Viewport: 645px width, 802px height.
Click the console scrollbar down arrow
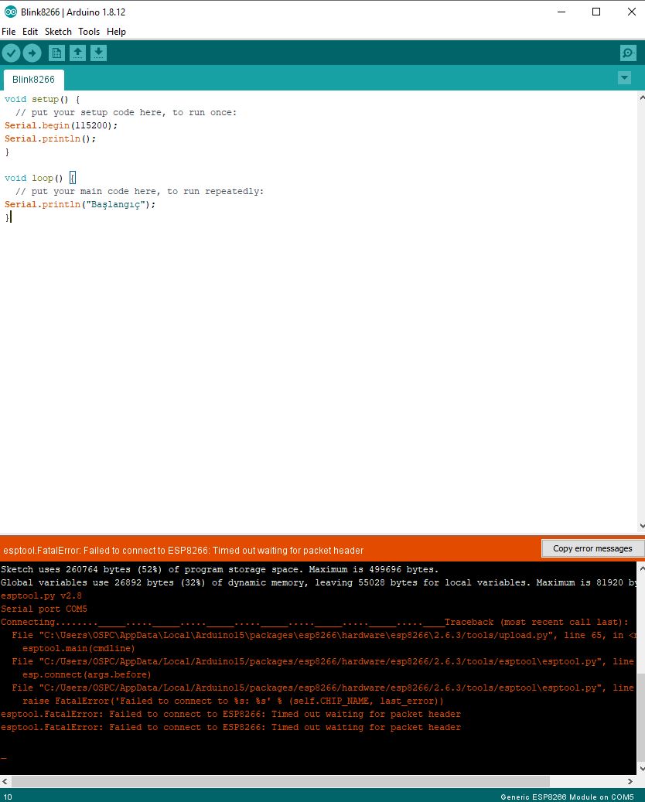(x=641, y=768)
